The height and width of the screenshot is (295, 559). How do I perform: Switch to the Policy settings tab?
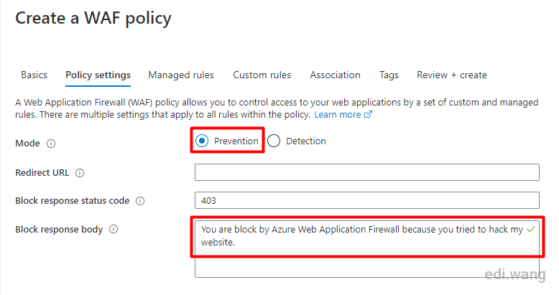tap(98, 75)
